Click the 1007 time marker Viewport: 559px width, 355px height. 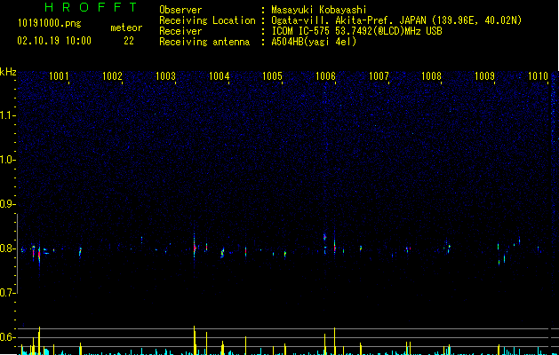pyautogui.click(x=379, y=76)
